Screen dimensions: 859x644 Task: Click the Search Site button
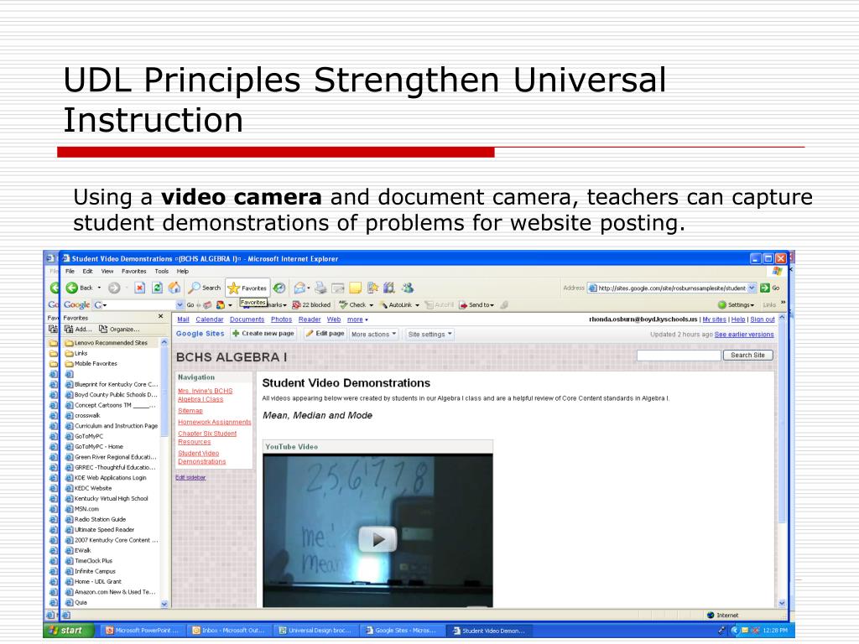pyautogui.click(x=747, y=356)
